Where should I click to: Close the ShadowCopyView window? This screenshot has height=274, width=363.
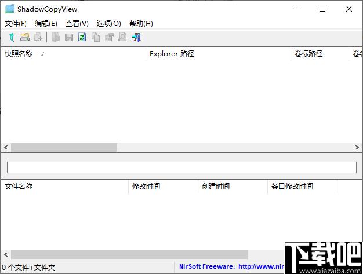pos(349,9)
